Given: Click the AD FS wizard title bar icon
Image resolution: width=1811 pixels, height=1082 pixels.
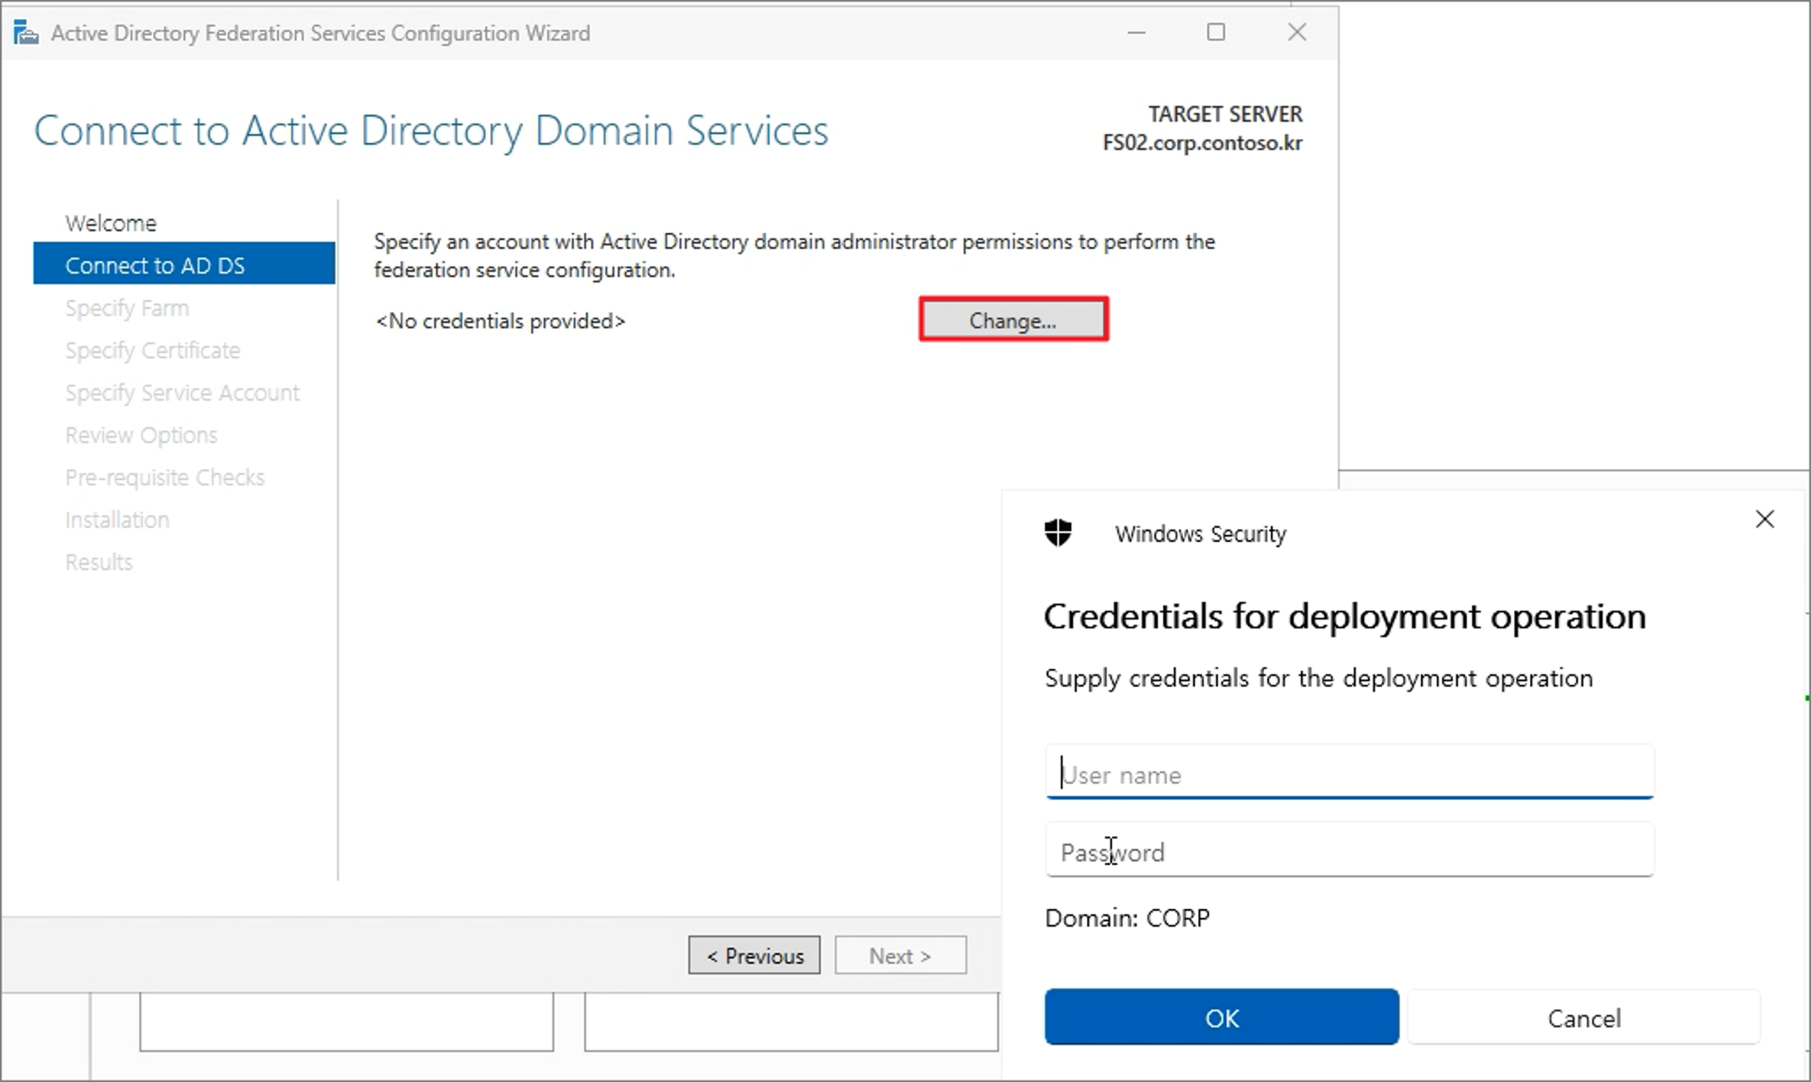Looking at the screenshot, I should pyautogui.click(x=26, y=34).
